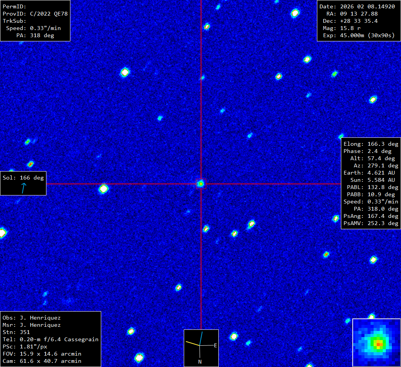401x367 pixels.
Task: Click the E label on the compass
Action: [x=215, y=345]
